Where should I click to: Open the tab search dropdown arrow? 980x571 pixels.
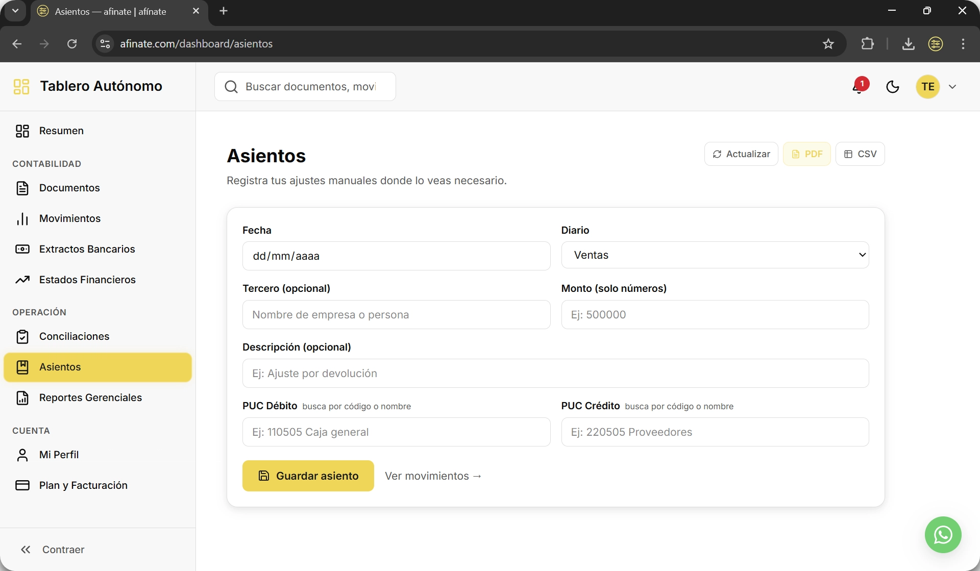15,11
